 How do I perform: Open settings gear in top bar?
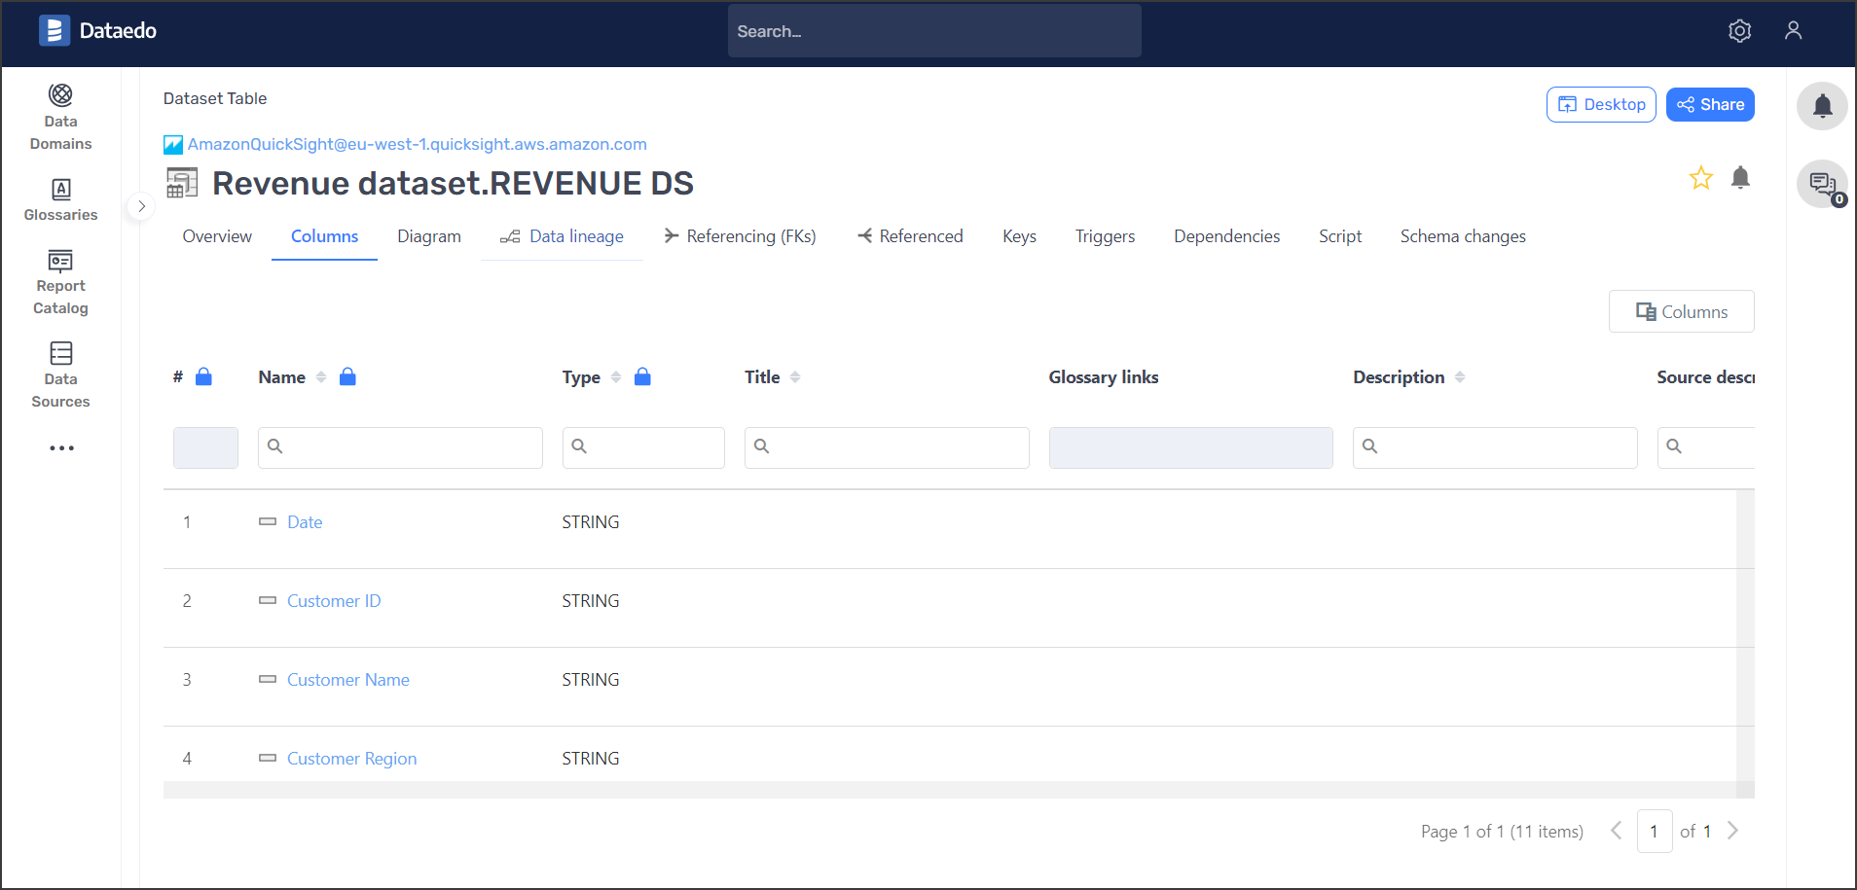(x=1739, y=31)
